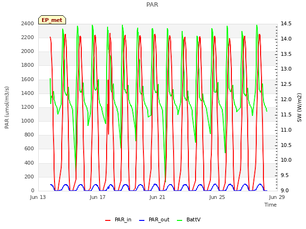Click the 800 left axis tick label
This screenshot has height=229, width=306.
[29, 135]
